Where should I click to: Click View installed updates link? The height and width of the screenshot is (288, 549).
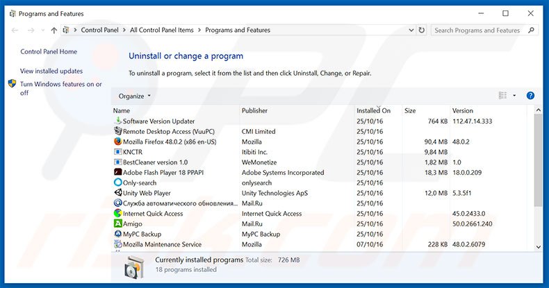click(x=51, y=71)
